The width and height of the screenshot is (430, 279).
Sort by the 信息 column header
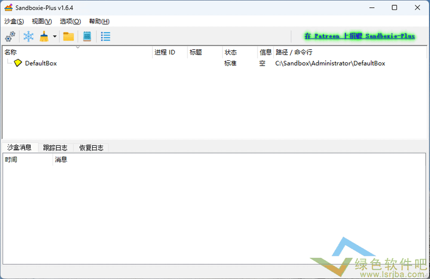[x=265, y=52]
